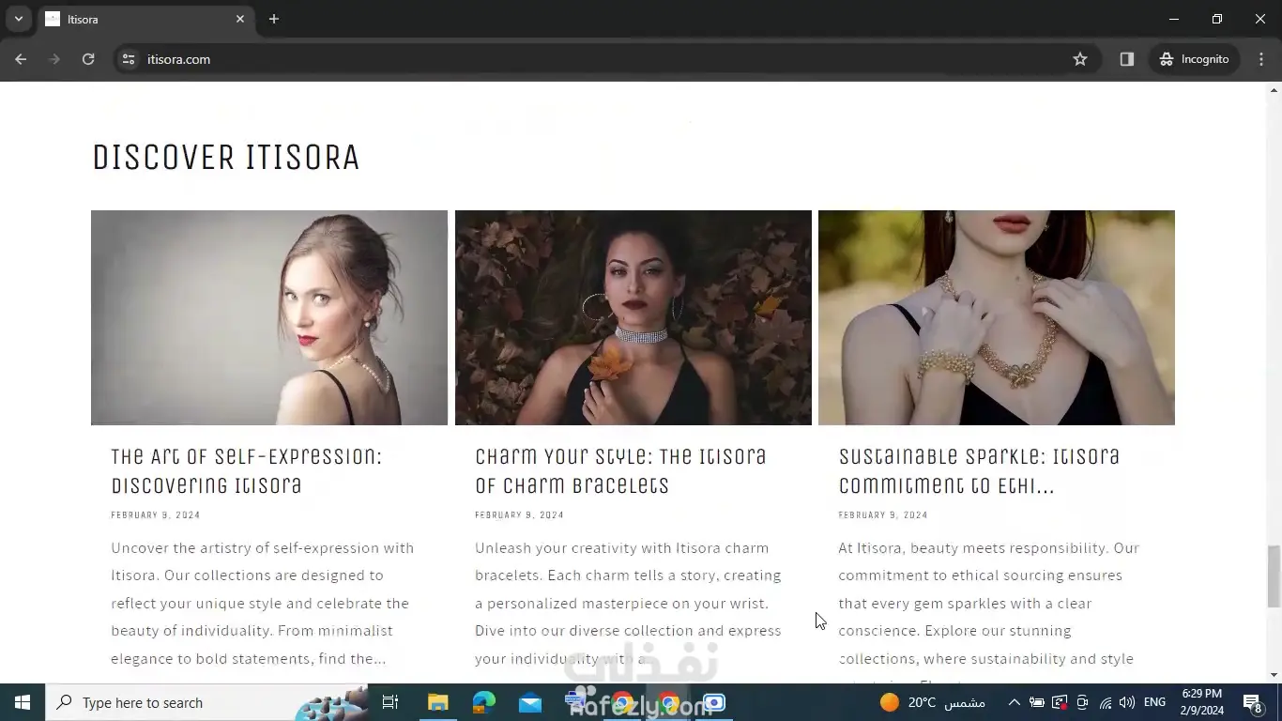
Task: Open the browser side panel
Action: tap(1127, 59)
